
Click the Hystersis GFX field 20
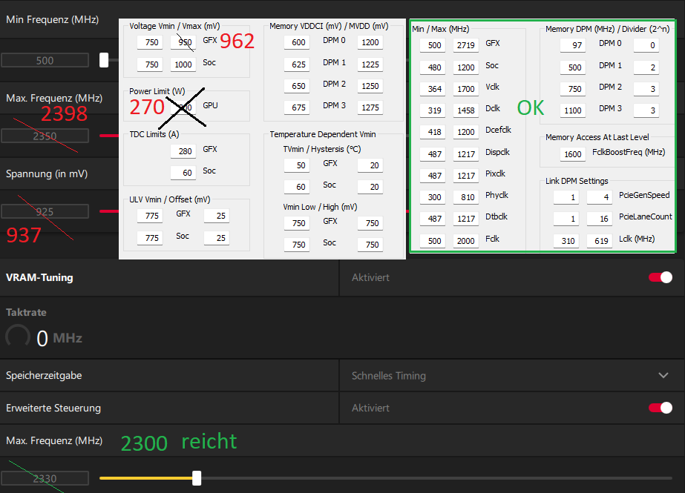point(370,165)
